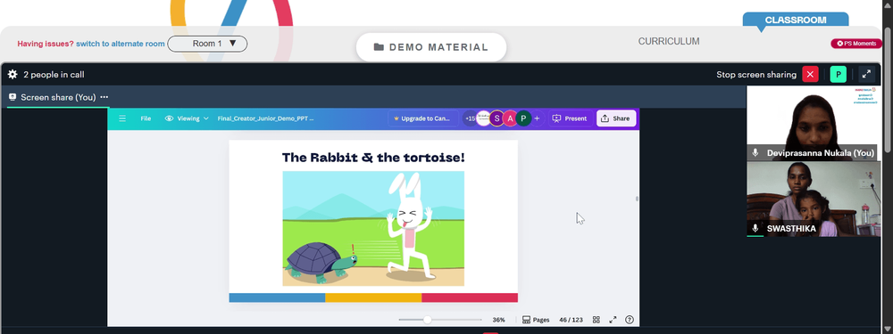Toggle Deviprasanna Nukala's microphone icon
The height and width of the screenshot is (334, 893).
[x=755, y=153]
